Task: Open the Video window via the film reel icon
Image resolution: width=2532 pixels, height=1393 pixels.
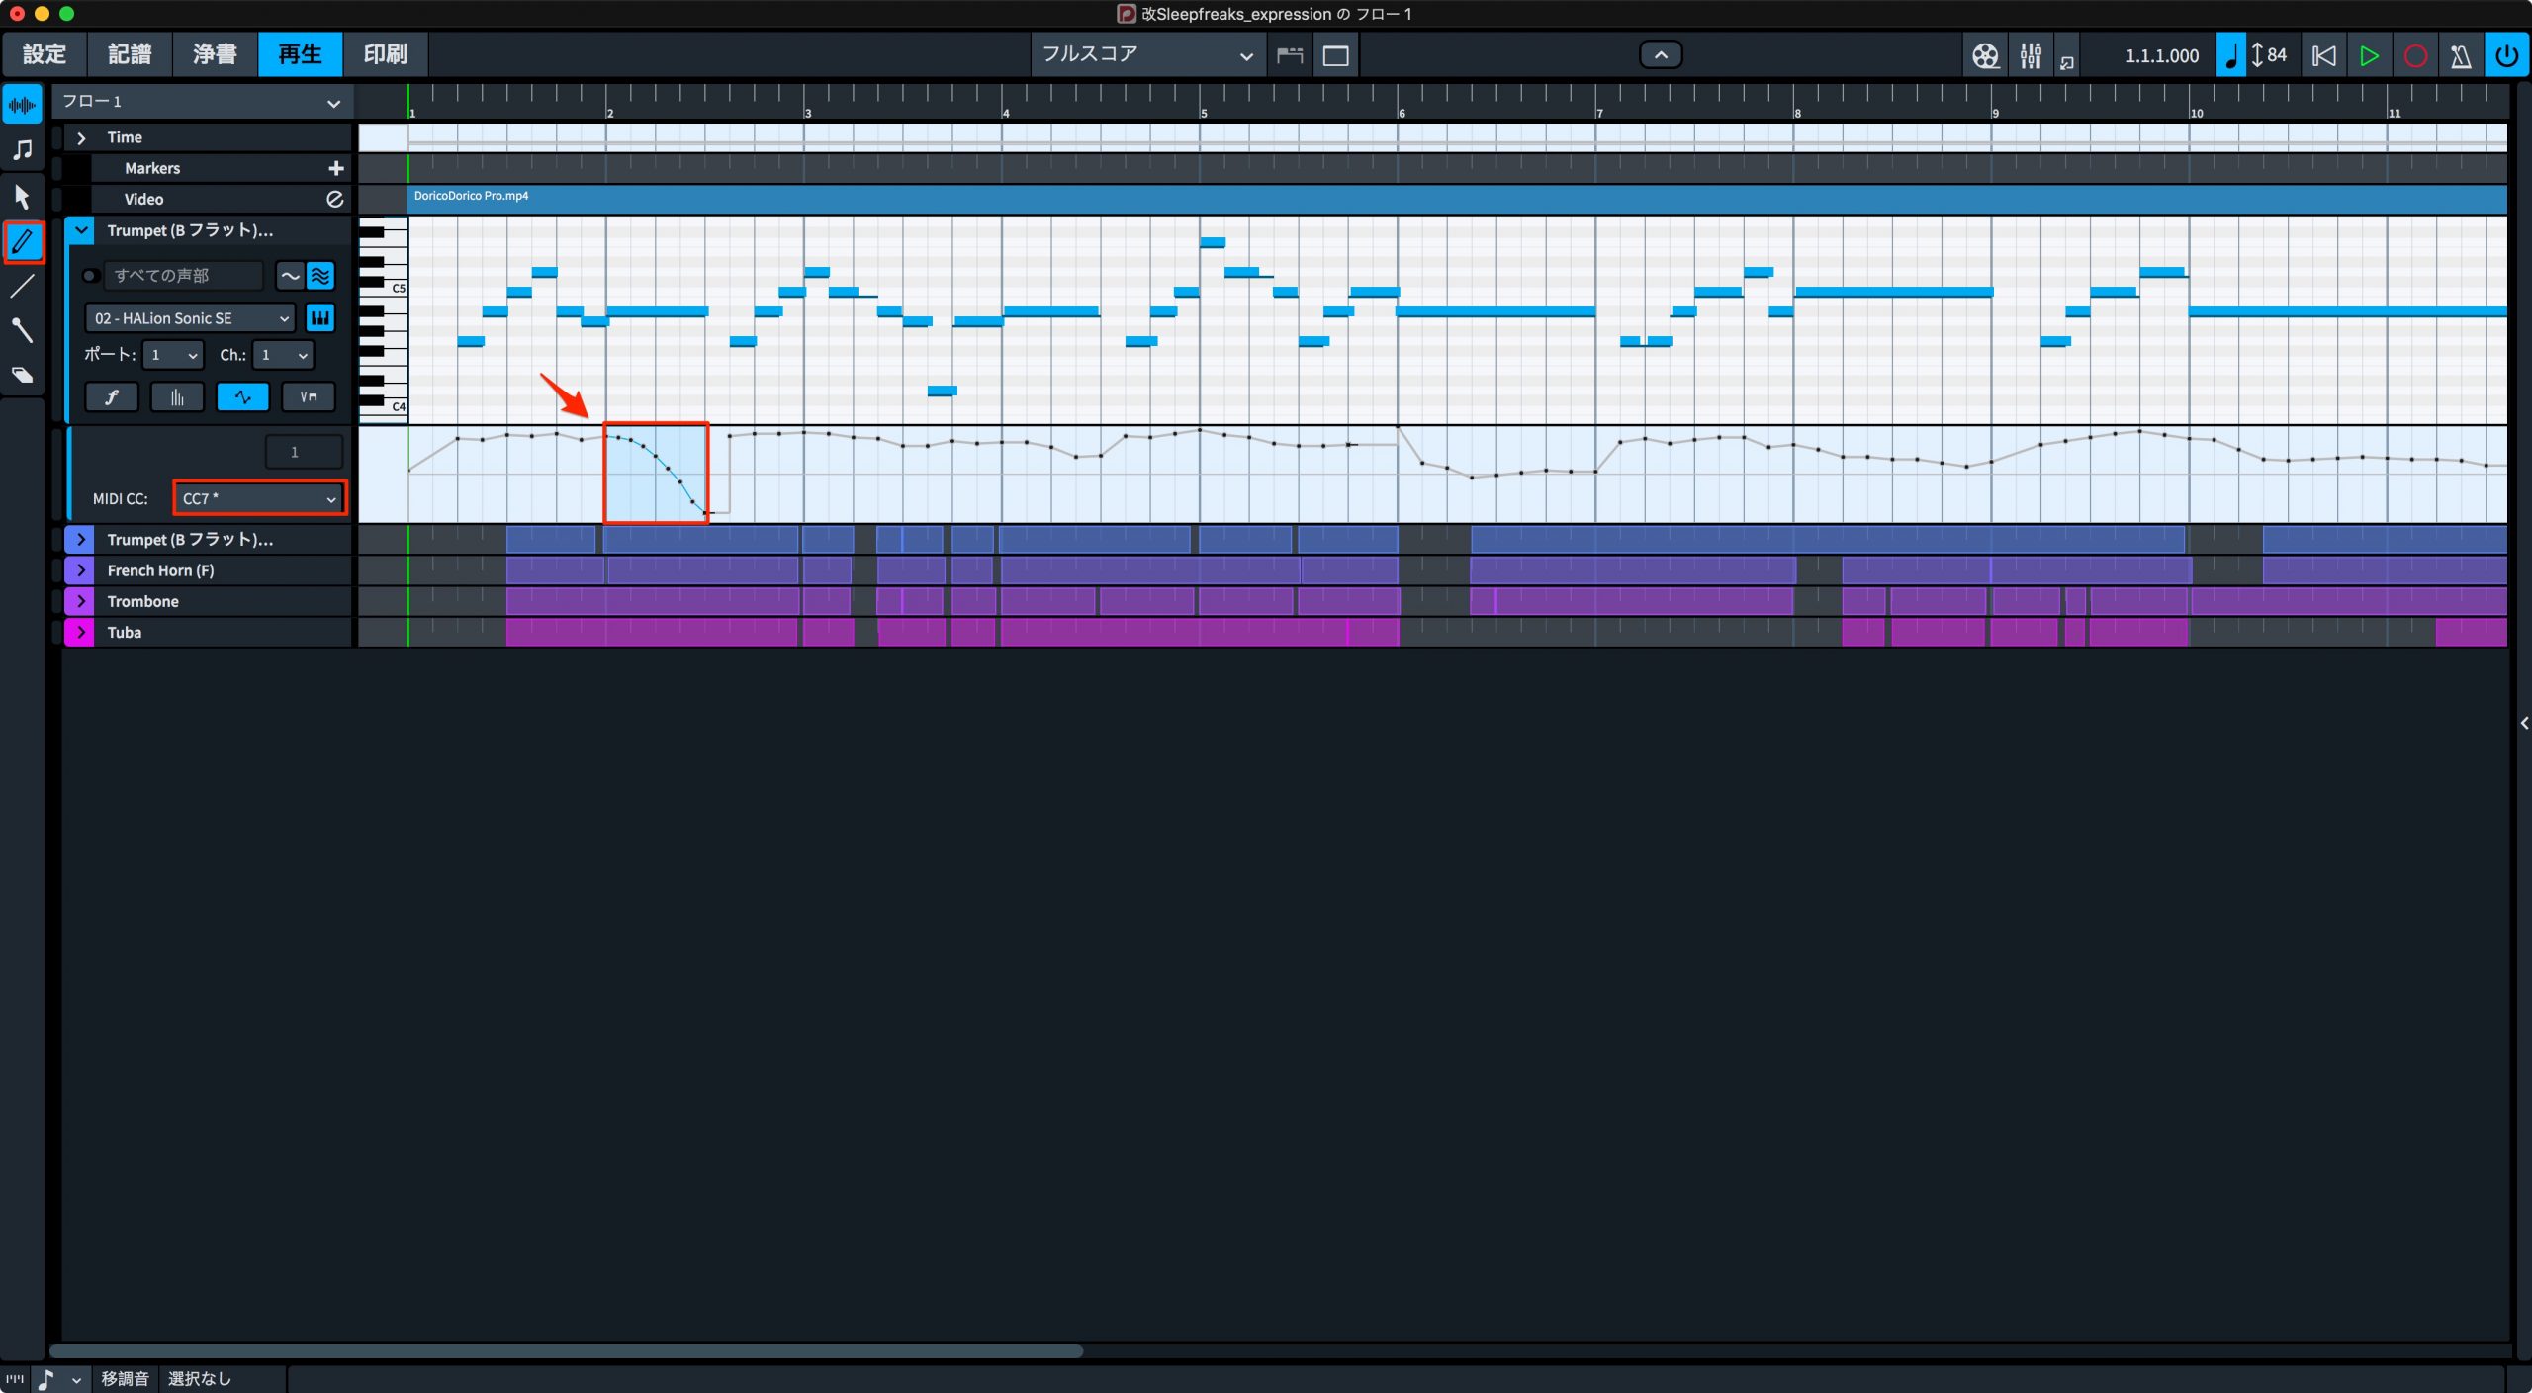Action: (x=1985, y=55)
